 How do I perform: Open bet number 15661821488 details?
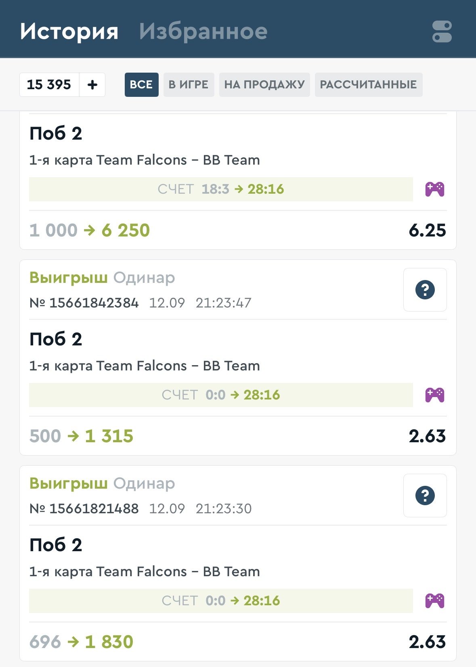coord(94,508)
